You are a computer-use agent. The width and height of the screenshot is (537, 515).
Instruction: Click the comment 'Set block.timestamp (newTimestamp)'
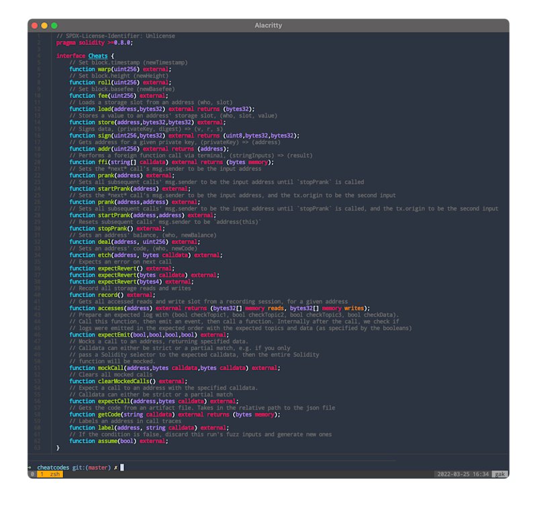(x=128, y=62)
